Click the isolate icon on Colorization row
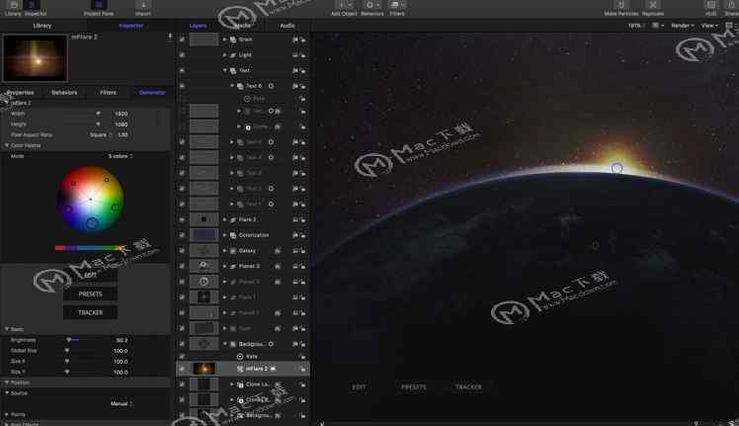This screenshot has width=739, height=426. click(295, 235)
